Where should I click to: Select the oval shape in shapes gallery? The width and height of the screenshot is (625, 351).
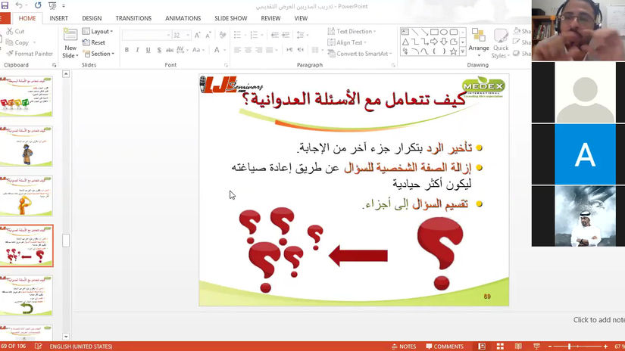click(444, 32)
